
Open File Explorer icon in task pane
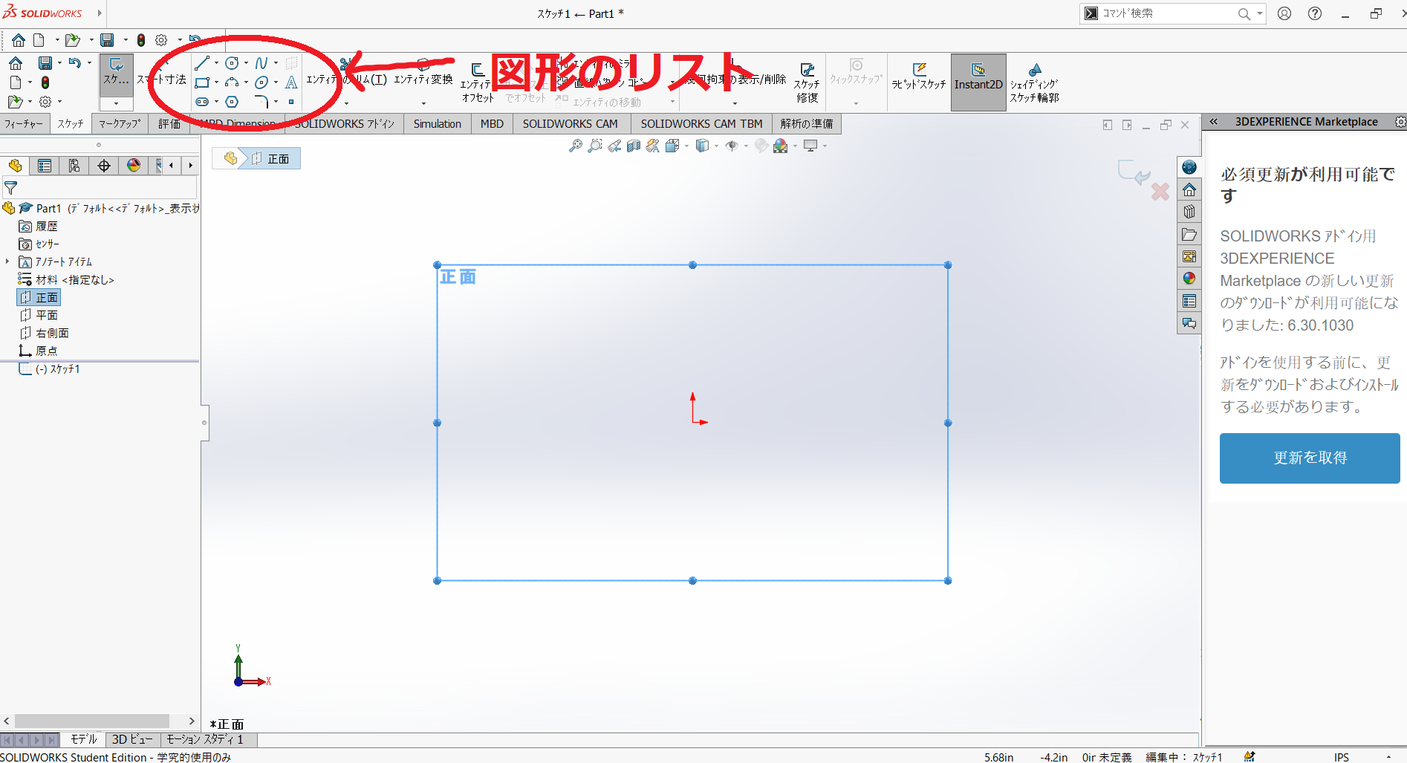(x=1189, y=234)
